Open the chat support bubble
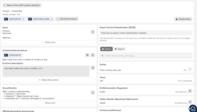This screenshot has height=112, width=197. (193, 108)
